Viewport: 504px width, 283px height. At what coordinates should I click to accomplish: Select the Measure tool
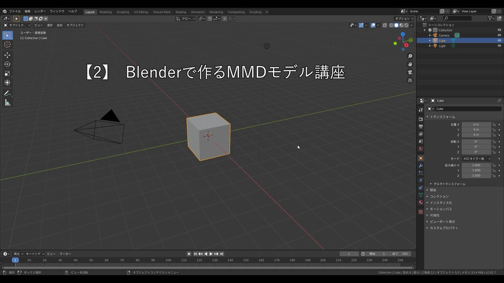[7, 103]
